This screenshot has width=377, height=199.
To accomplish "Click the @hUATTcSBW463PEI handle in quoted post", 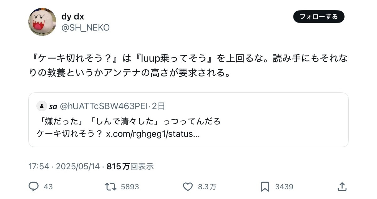I will [x=103, y=106].
